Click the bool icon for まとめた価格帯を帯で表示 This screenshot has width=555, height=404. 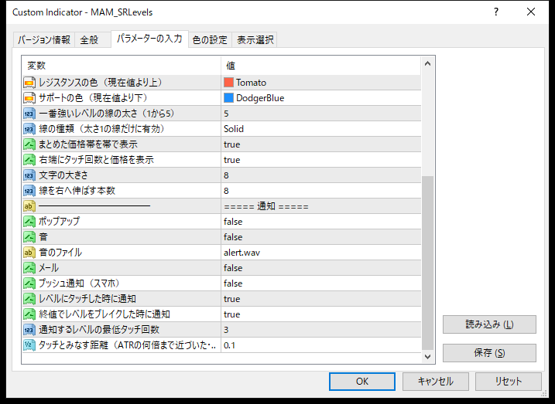coord(29,144)
